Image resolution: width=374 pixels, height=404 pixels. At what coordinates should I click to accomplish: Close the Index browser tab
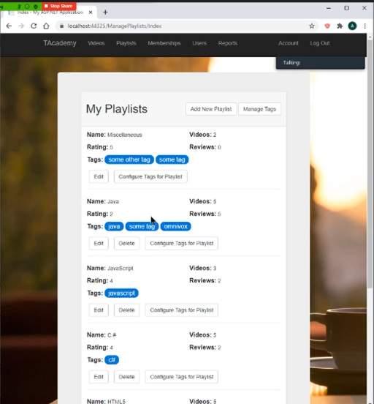(x=91, y=12)
